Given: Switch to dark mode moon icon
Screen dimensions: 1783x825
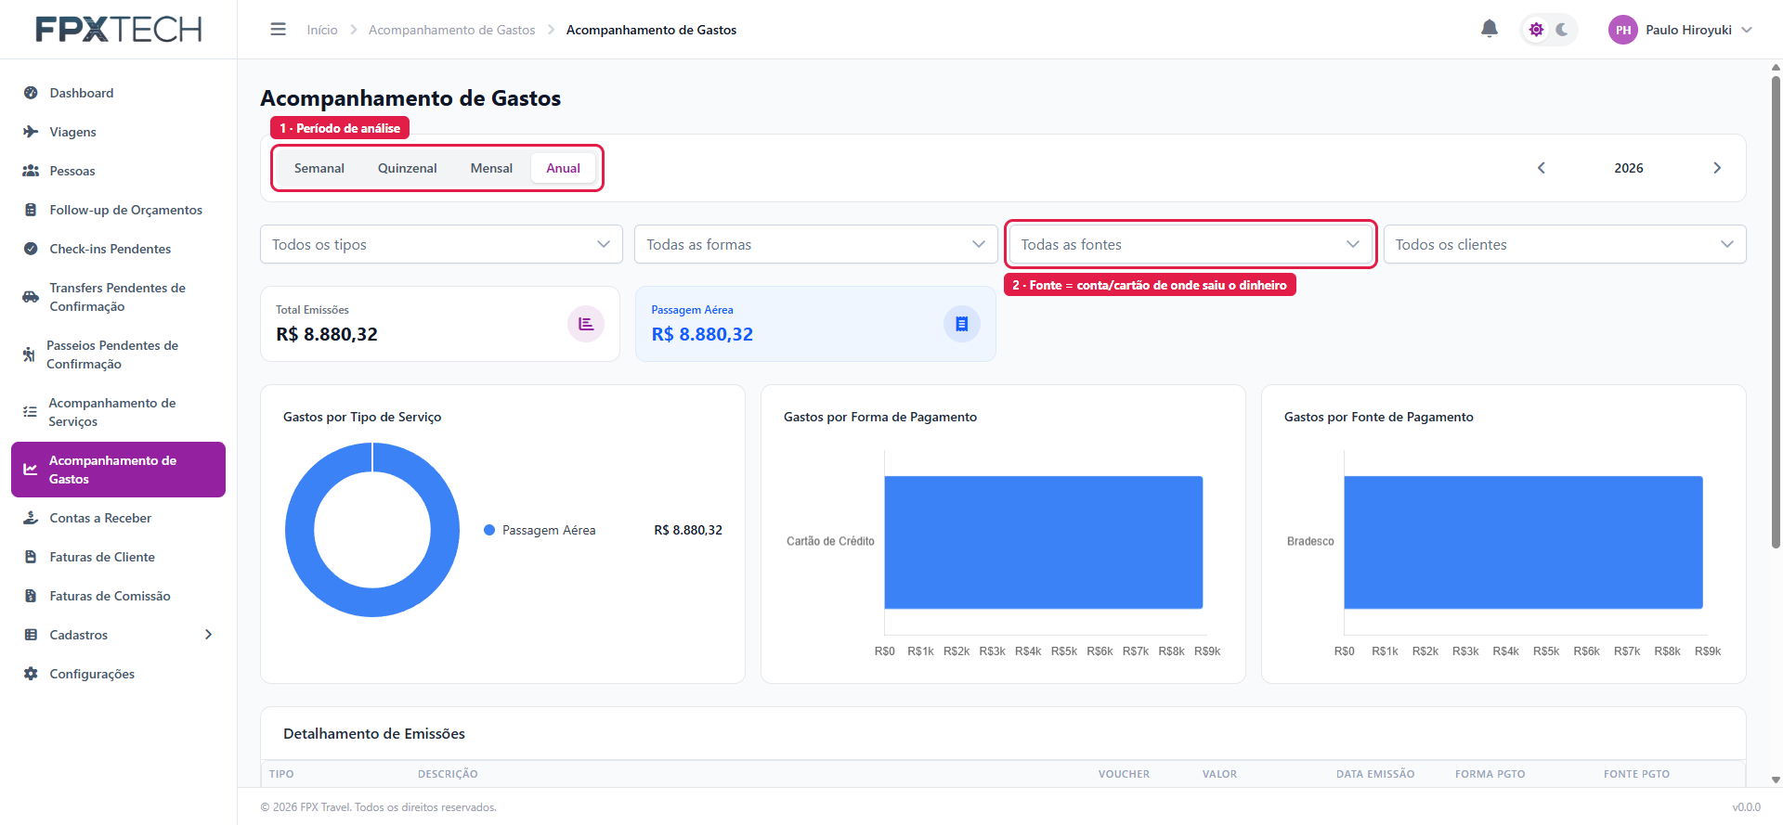Looking at the screenshot, I should pyautogui.click(x=1562, y=30).
